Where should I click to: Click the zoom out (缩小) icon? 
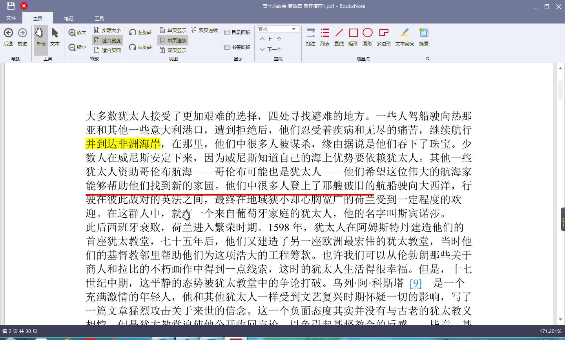point(72,47)
